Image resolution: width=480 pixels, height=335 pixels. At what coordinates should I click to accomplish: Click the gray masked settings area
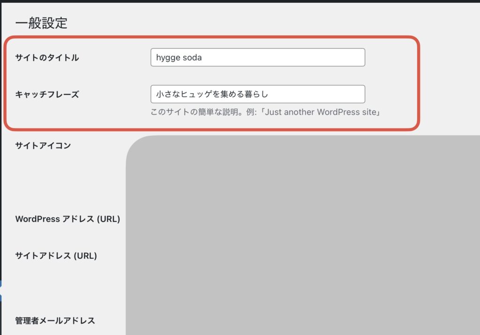[303, 235]
